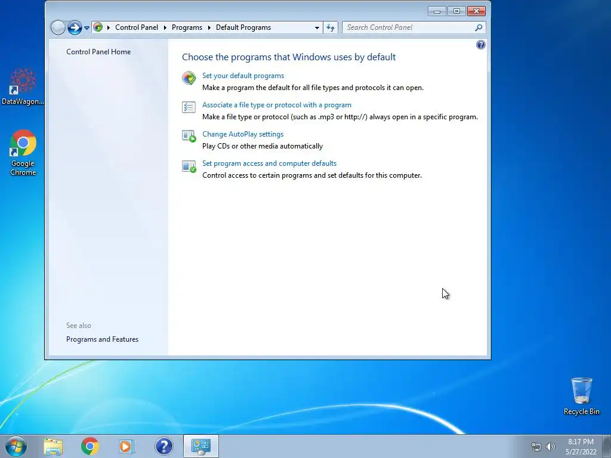Select Control Panel in the breadcrumb

tap(137, 27)
